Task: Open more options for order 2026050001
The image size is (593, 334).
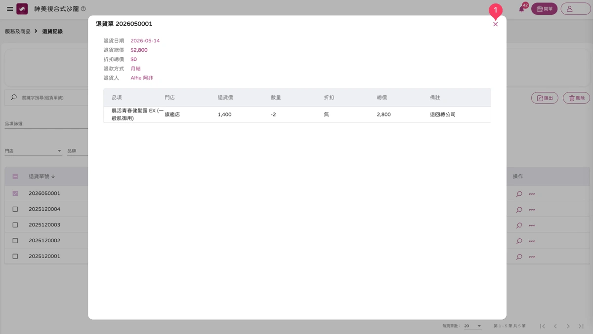Action: (x=532, y=194)
